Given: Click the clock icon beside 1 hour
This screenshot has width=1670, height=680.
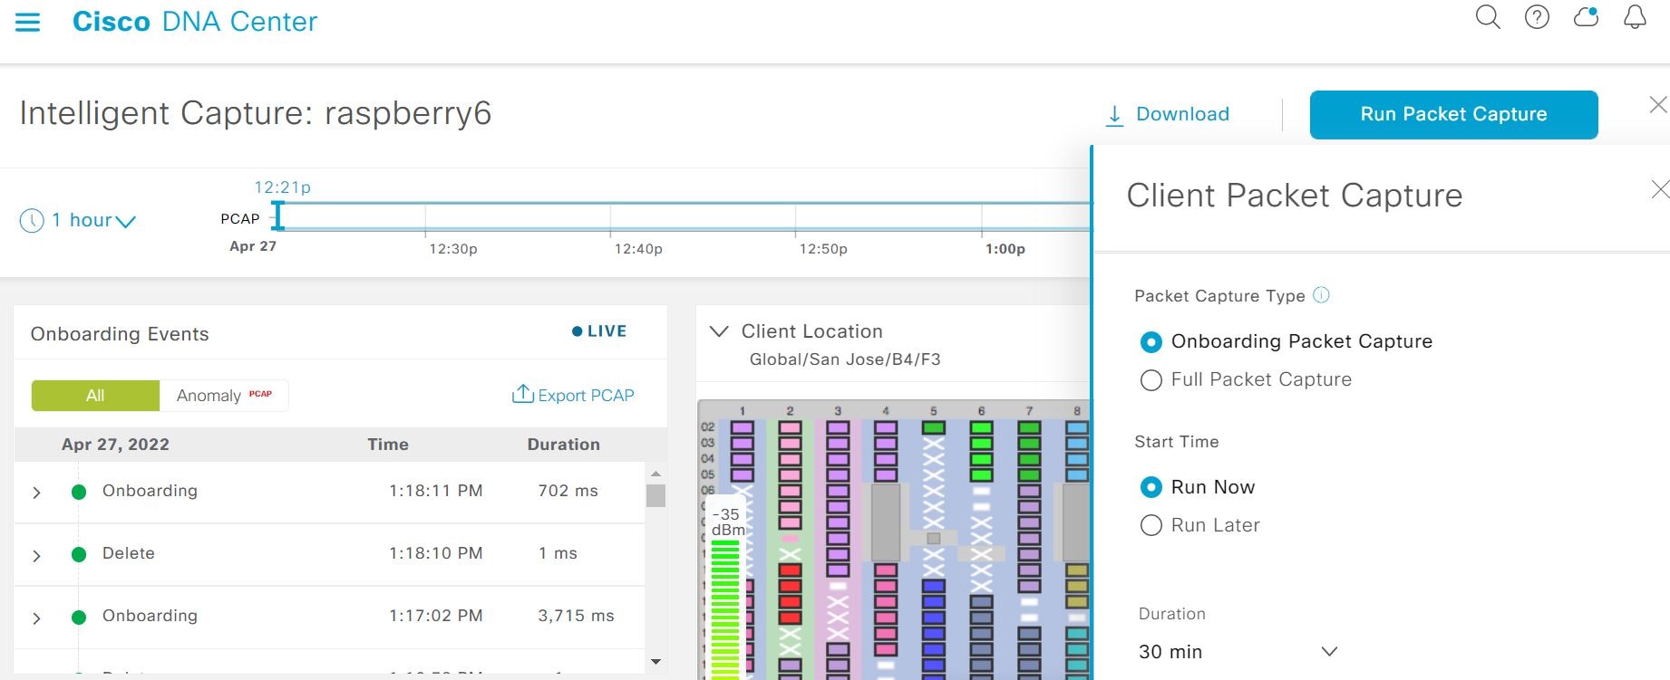Looking at the screenshot, I should pyautogui.click(x=32, y=220).
